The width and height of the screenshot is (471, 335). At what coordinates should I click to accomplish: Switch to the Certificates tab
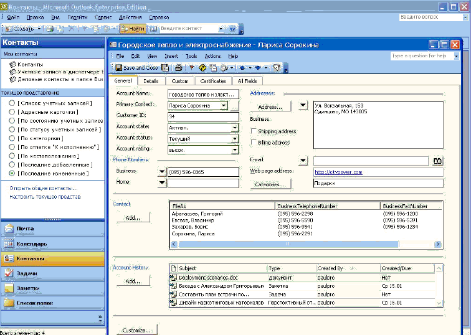(x=213, y=81)
